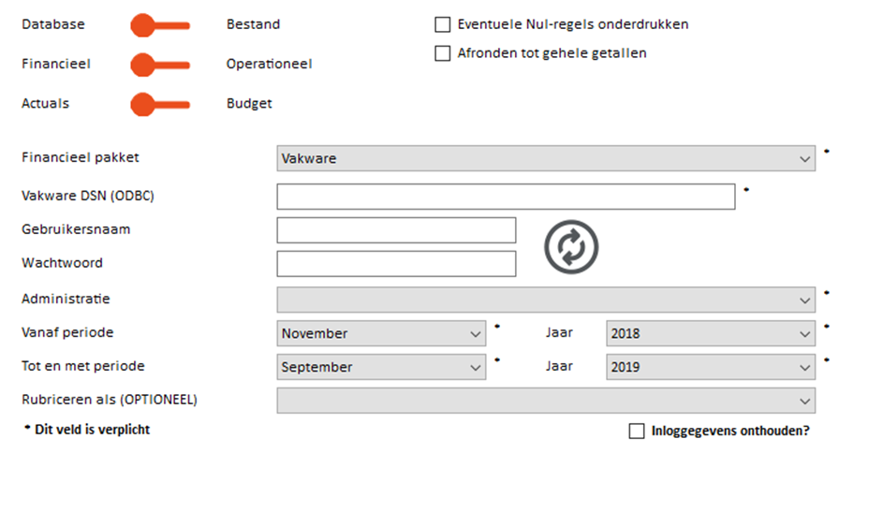Click into the Wachtwoord field
Image resolution: width=883 pixels, height=512 pixels.
coord(396,264)
